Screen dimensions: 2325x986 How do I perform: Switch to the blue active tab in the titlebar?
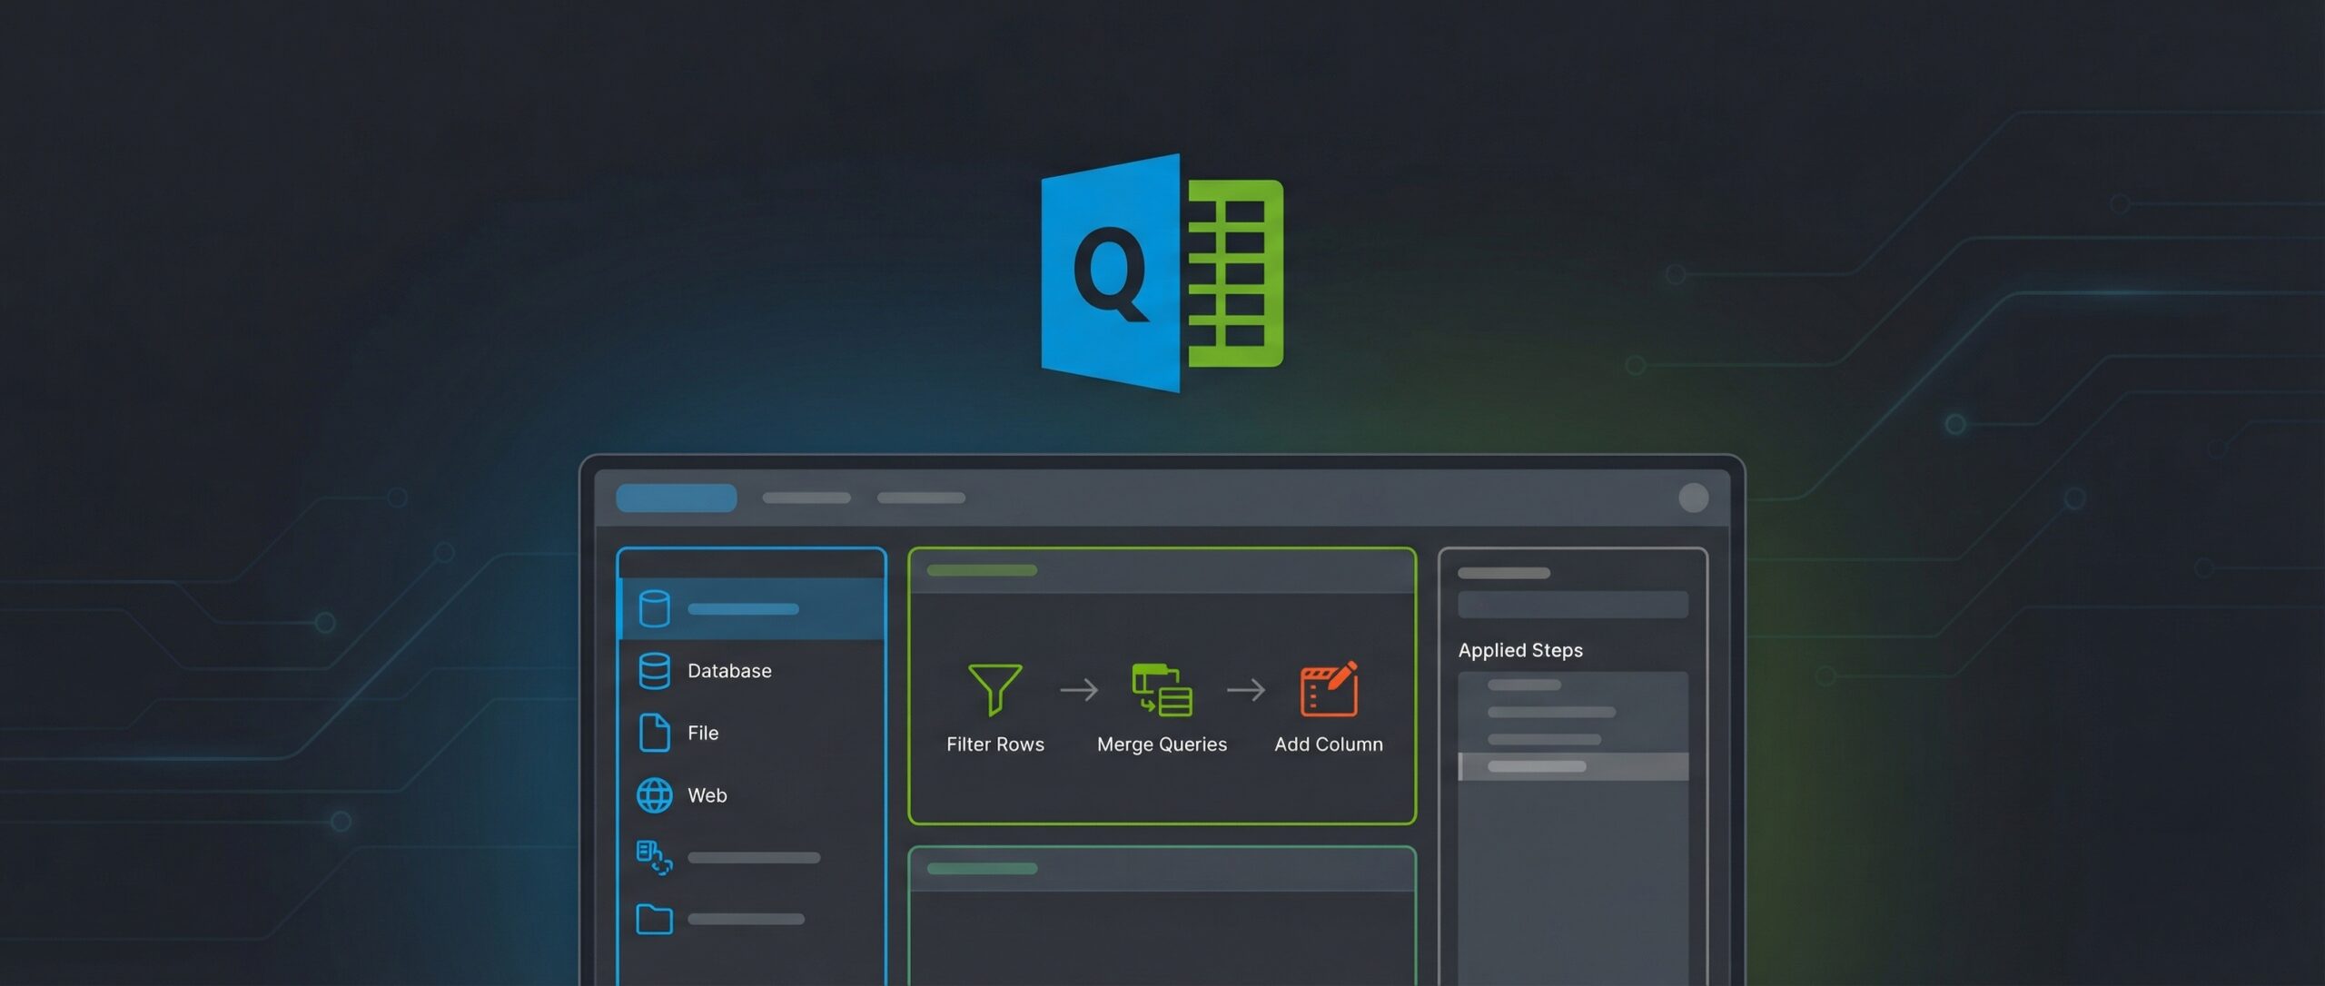pyautogui.click(x=676, y=498)
